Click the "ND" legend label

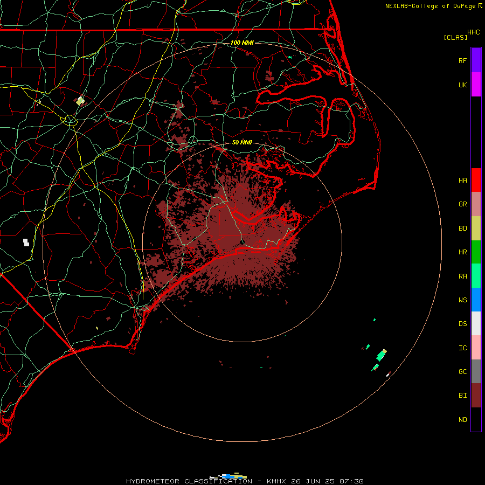coord(462,420)
